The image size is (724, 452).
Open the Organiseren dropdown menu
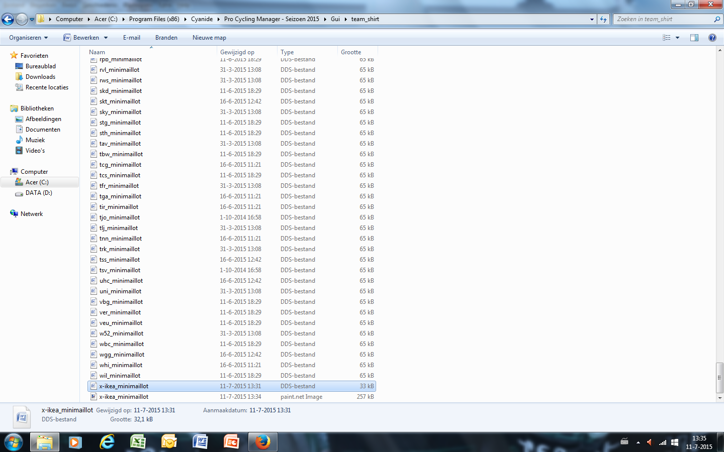(29, 38)
